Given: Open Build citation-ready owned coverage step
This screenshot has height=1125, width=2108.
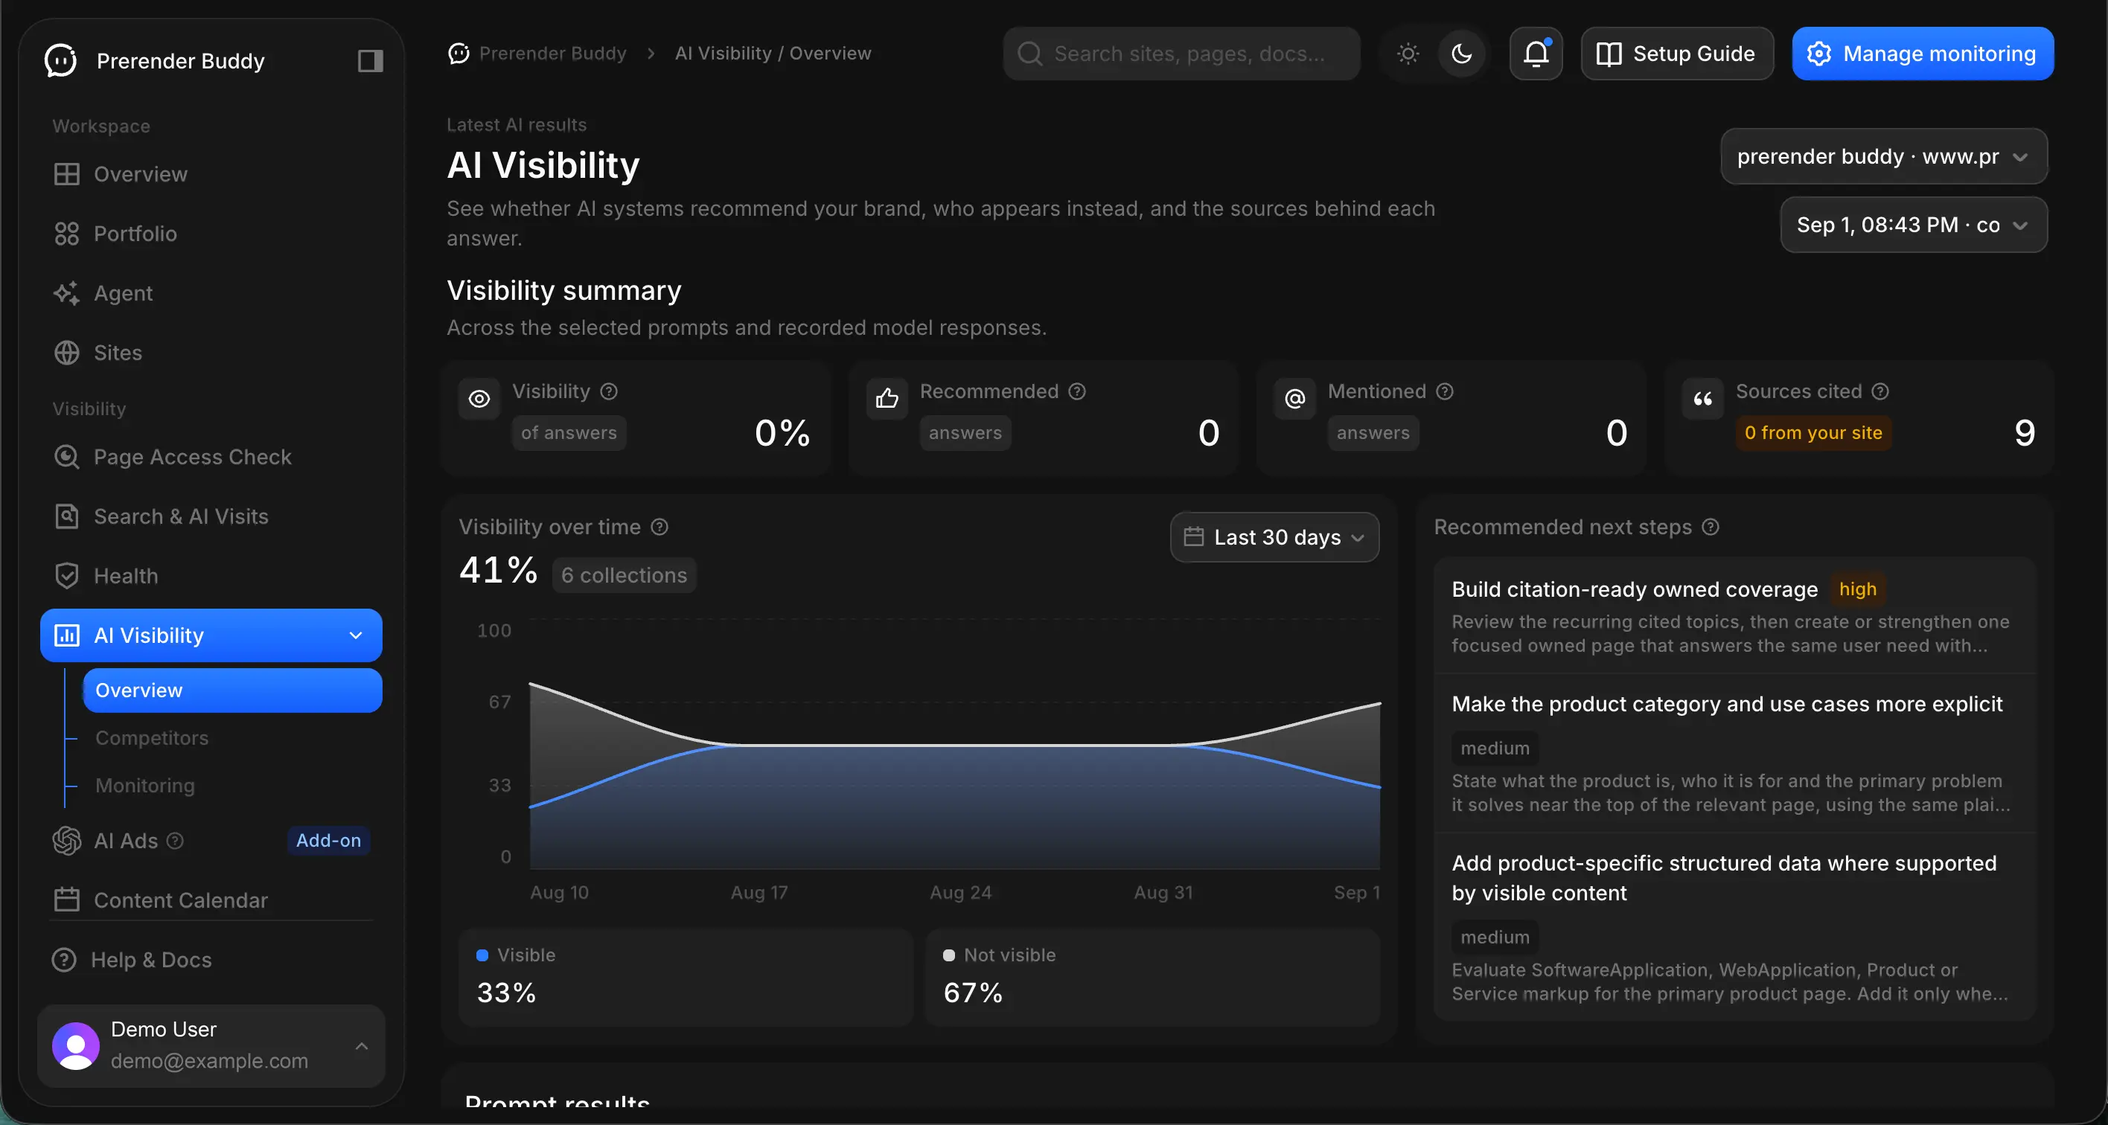Looking at the screenshot, I should coord(1735,615).
